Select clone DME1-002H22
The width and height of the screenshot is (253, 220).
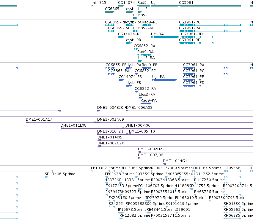pos(151,149)
